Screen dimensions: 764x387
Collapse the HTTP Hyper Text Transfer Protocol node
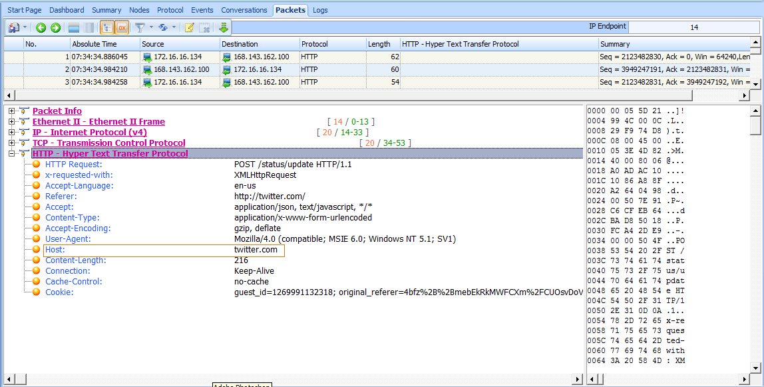click(x=12, y=154)
